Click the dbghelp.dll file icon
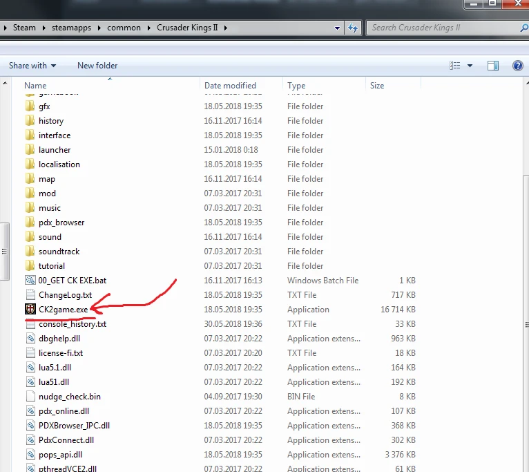Viewport: 529px width, 472px height. (x=30, y=339)
